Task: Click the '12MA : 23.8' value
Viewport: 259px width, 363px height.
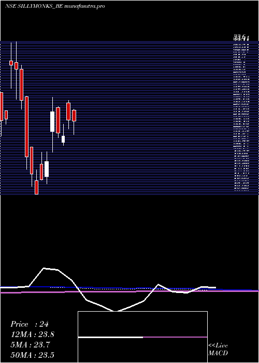Action: tap(33, 334)
